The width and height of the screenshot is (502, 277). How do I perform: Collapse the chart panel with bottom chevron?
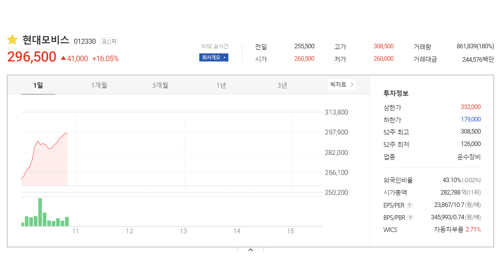point(250,250)
